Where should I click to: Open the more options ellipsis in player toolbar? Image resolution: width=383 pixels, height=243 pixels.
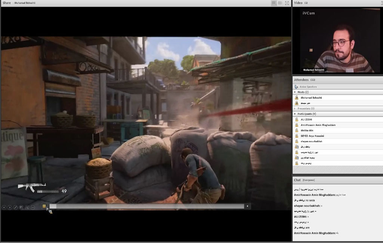33,207
